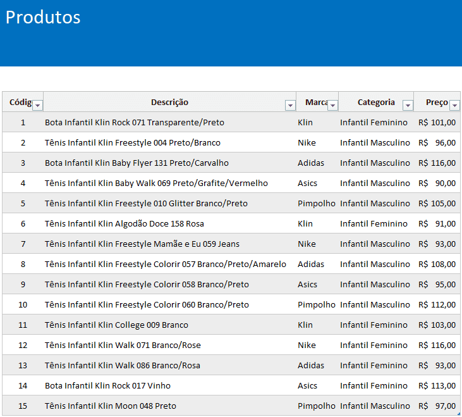This screenshot has height=417, width=462.
Task: Open the Descrição column filter dropdown
Action: tap(290, 105)
